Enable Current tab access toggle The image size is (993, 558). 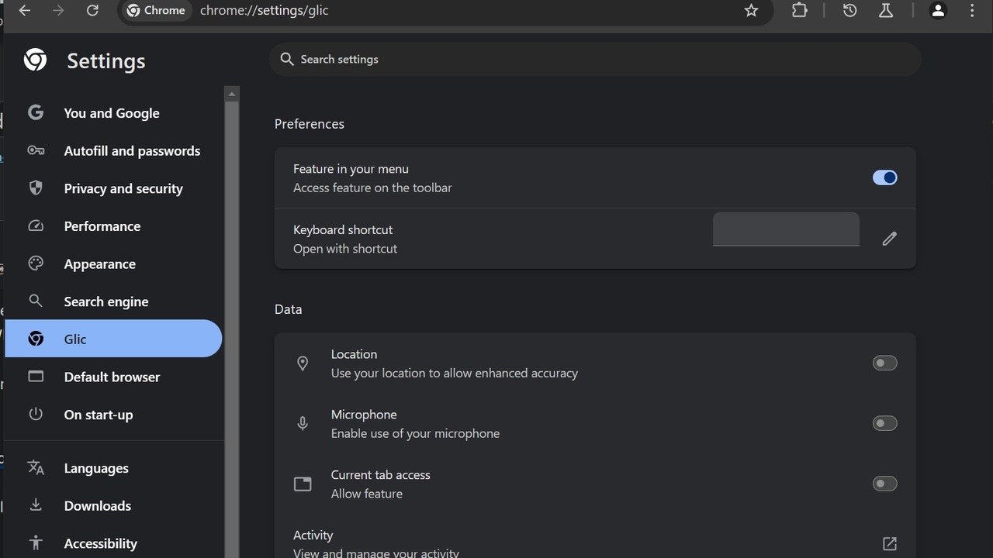coord(884,484)
